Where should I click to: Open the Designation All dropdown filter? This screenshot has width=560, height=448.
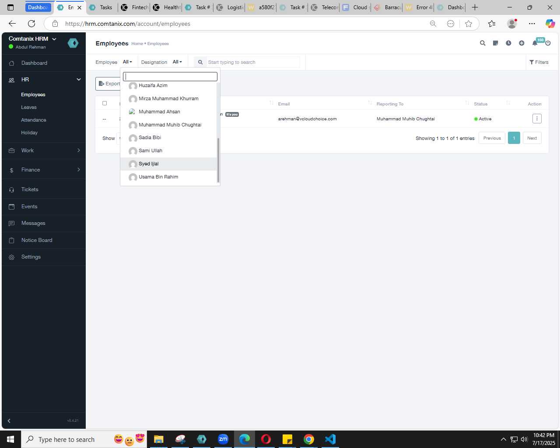[177, 62]
